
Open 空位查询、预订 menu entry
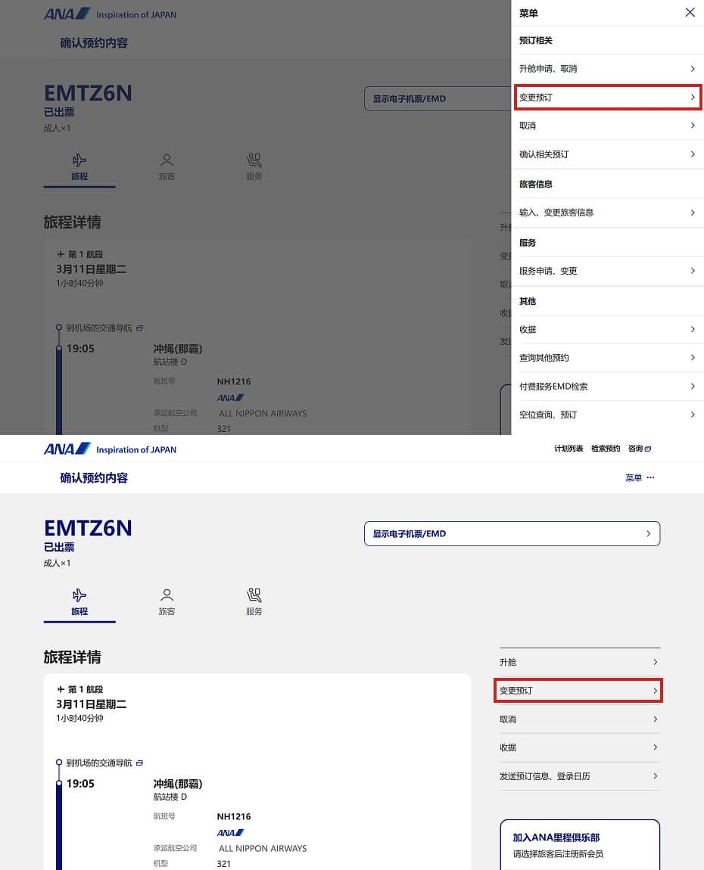tap(607, 415)
